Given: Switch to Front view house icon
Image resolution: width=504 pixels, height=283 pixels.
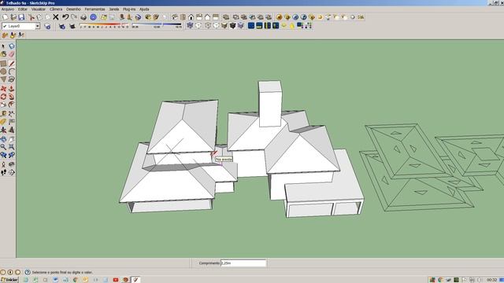Looking at the screenshot, I should (x=191, y=17).
